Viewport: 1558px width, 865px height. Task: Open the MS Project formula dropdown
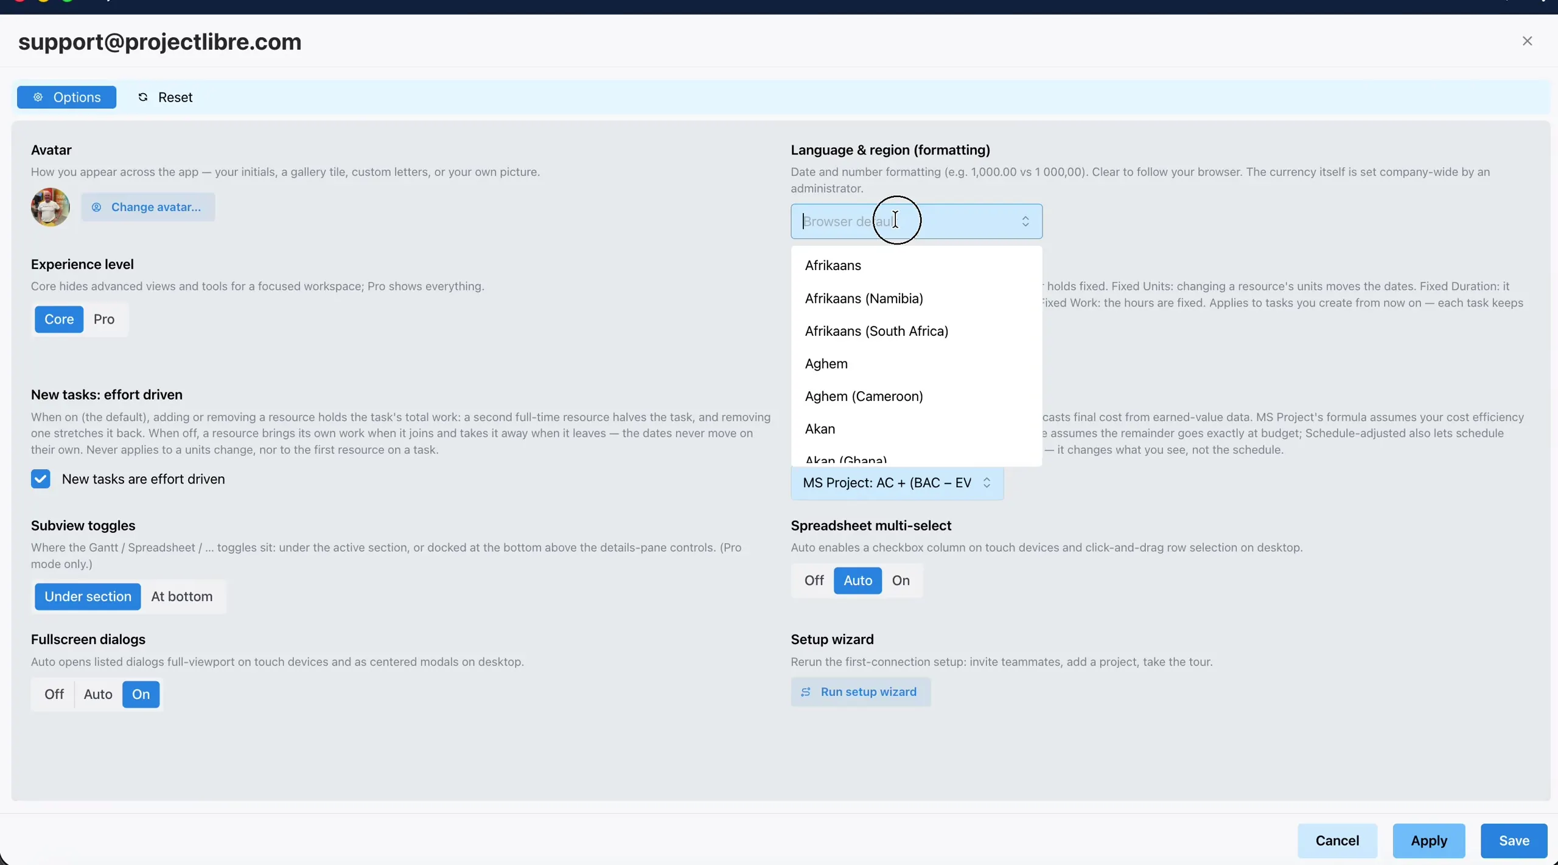pos(897,483)
